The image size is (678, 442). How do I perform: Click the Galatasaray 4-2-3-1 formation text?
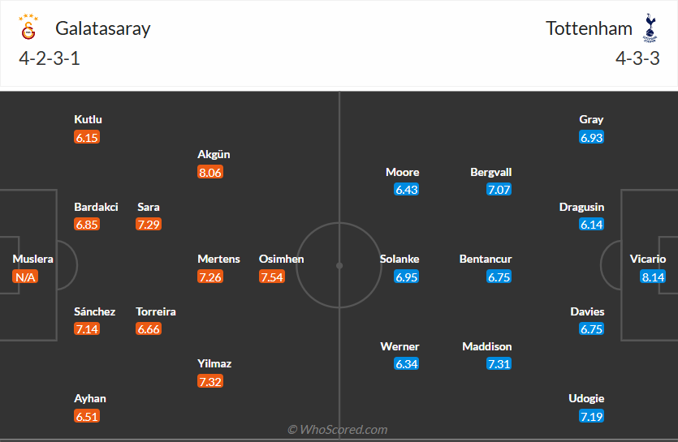click(49, 58)
